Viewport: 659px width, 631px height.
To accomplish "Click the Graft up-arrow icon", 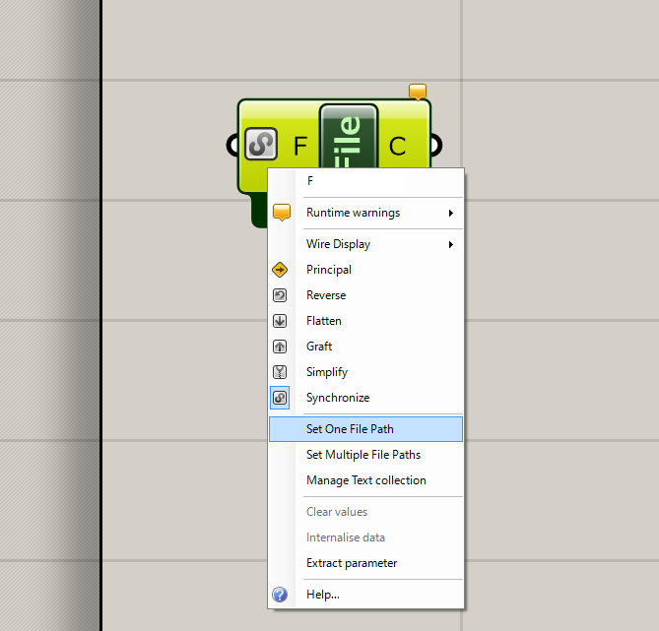I will 280,347.
